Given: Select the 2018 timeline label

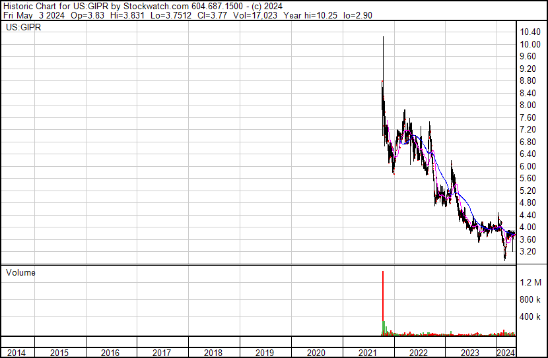Looking at the screenshot, I should [x=213, y=353].
